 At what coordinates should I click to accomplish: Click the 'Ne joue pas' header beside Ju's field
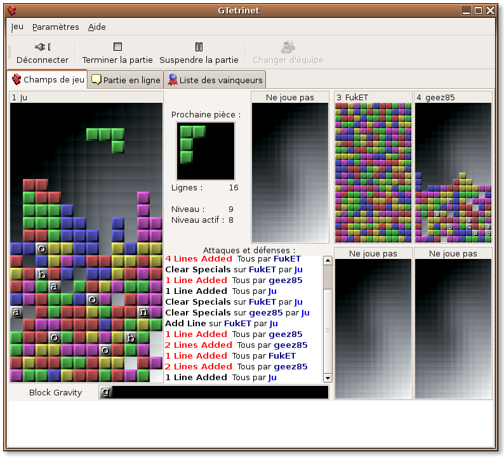[290, 97]
